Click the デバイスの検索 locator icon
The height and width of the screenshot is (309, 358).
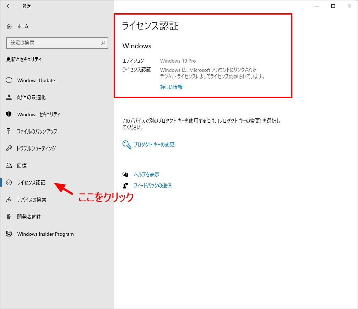(9, 199)
